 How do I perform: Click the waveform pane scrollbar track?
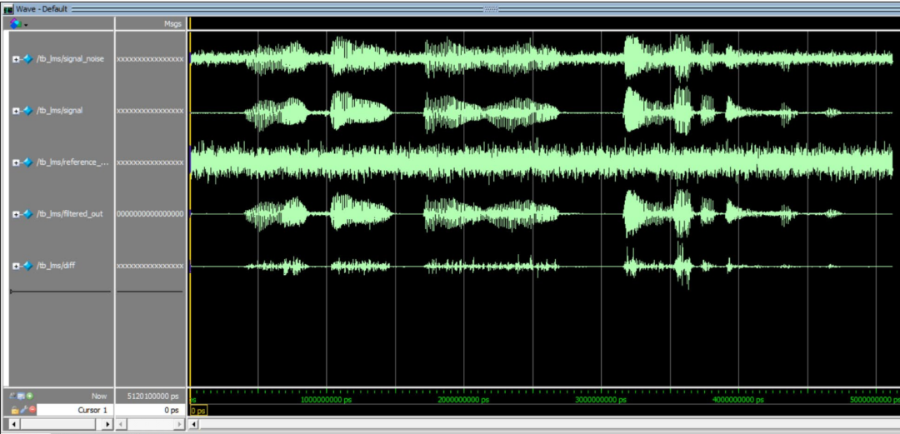click(x=550, y=425)
